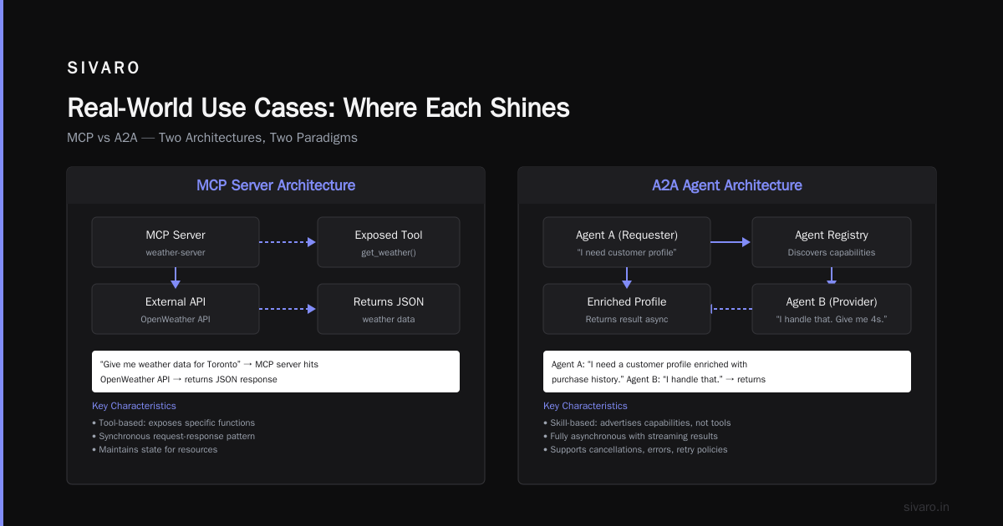Click the Agent B (Provider) box
1003x526 pixels.
point(832,309)
